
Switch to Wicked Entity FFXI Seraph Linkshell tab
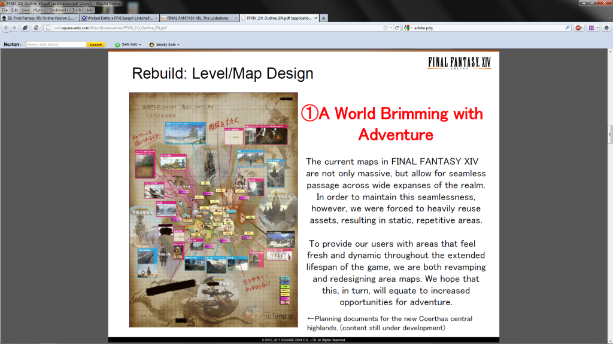tap(120, 18)
